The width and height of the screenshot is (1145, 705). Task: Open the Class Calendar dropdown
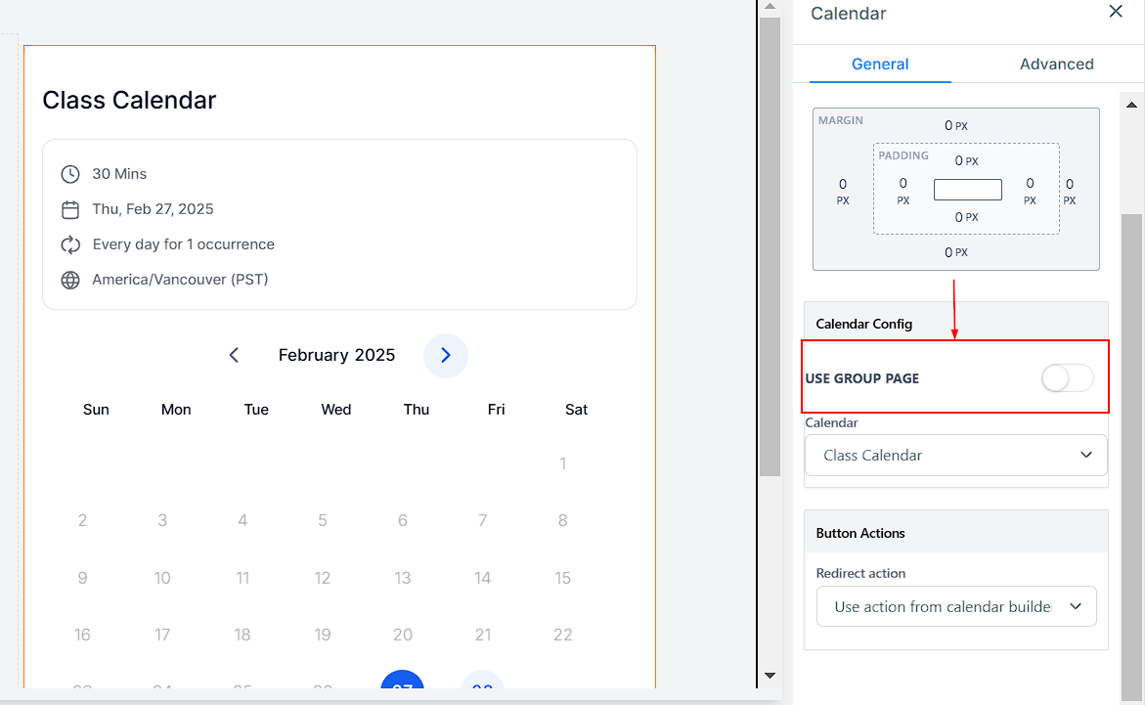955,456
